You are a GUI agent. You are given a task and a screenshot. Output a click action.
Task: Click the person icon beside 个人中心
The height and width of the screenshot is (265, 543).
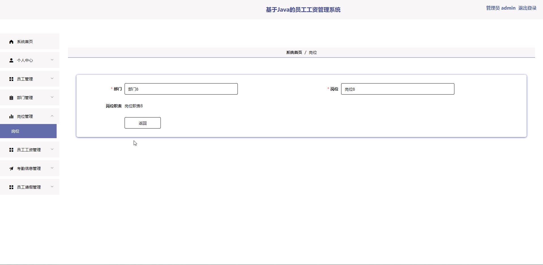coord(11,60)
